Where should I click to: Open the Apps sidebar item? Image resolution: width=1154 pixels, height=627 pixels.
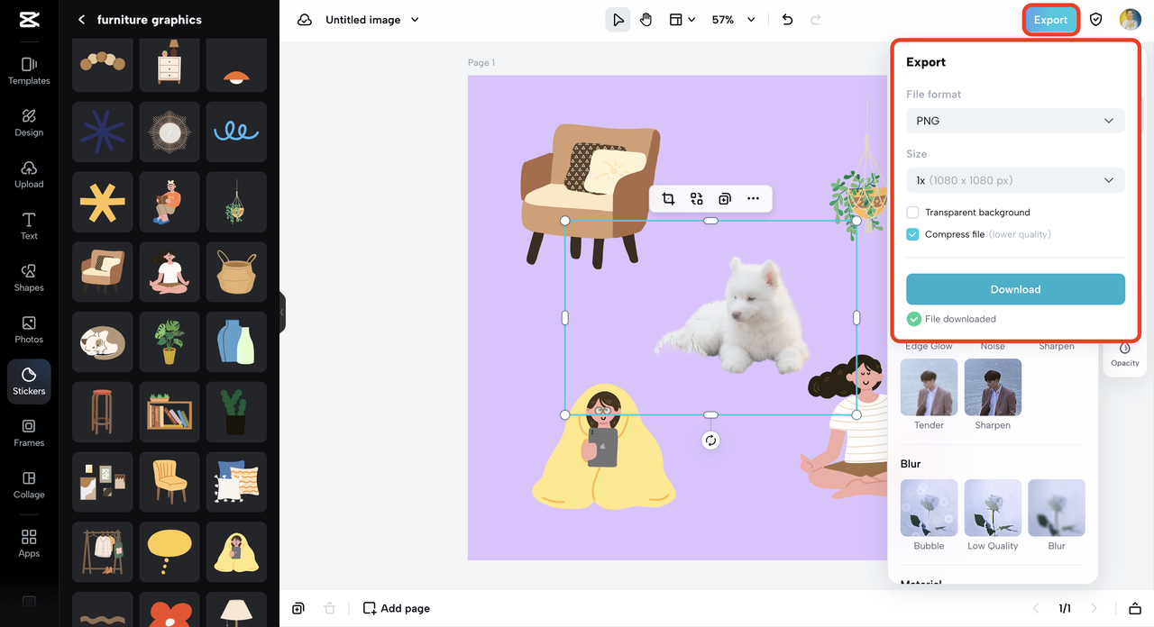[x=29, y=543]
